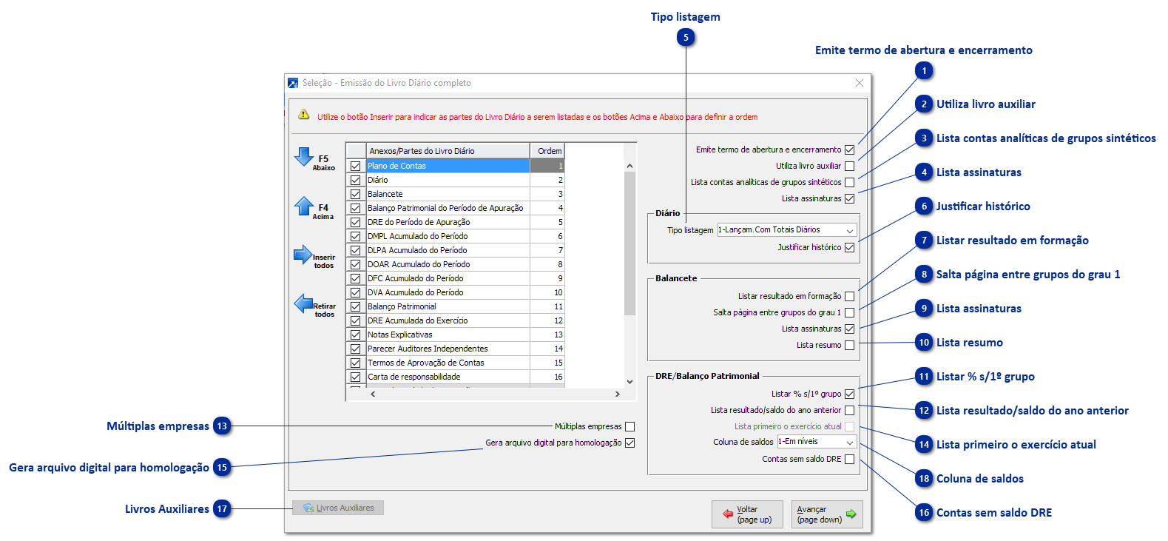Select the Diário row in the list
The height and width of the screenshot is (541, 1168).
(x=455, y=180)
